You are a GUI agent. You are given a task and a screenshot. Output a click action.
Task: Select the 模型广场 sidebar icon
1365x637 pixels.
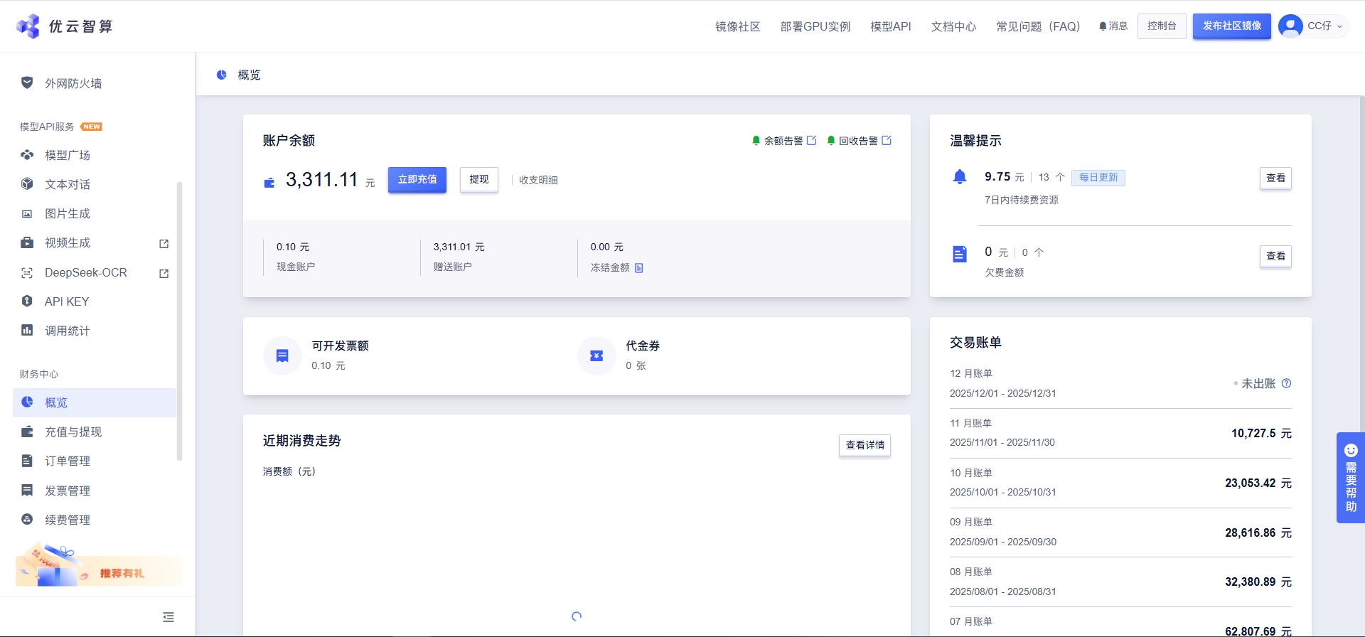pyautogui.click(x=27, y=154)
